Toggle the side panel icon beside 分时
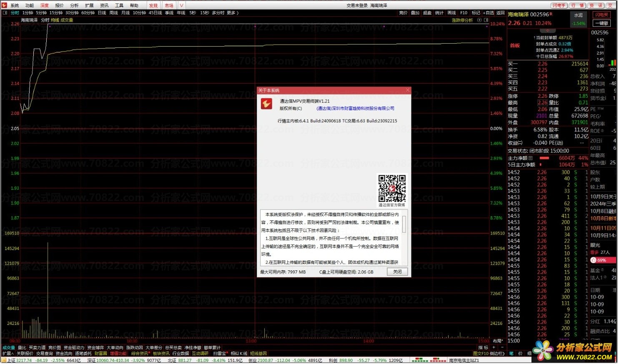Viewport: 619px width, 364px height. (x=5, y=13)
